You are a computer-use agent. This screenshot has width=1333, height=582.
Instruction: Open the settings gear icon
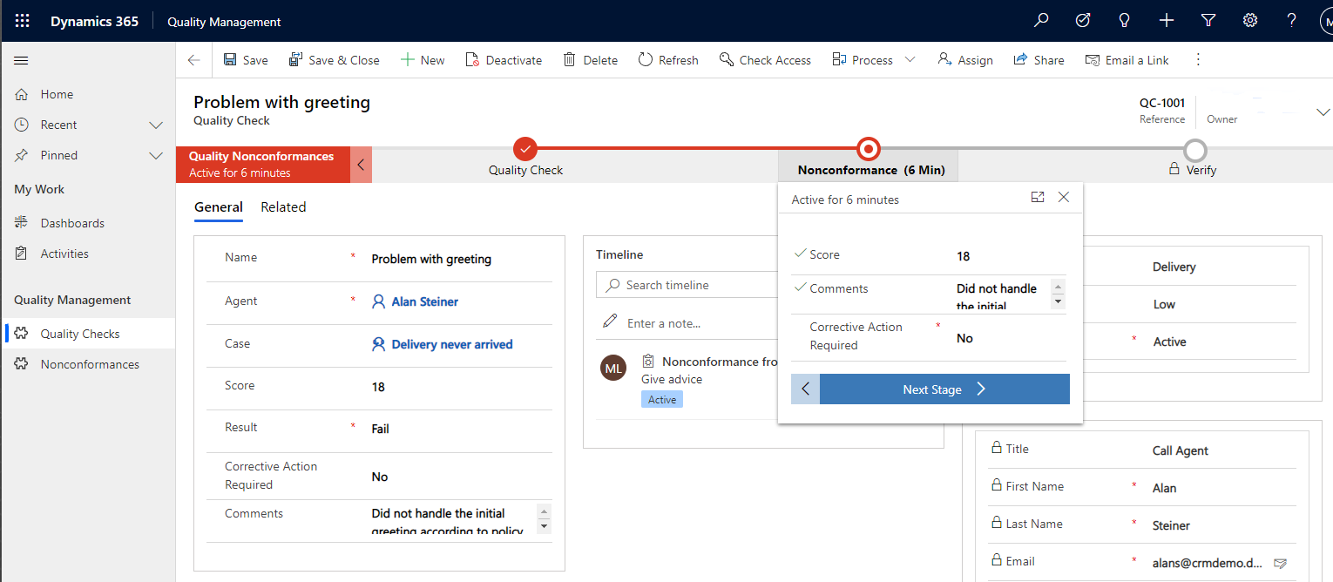pos(1250,21)
